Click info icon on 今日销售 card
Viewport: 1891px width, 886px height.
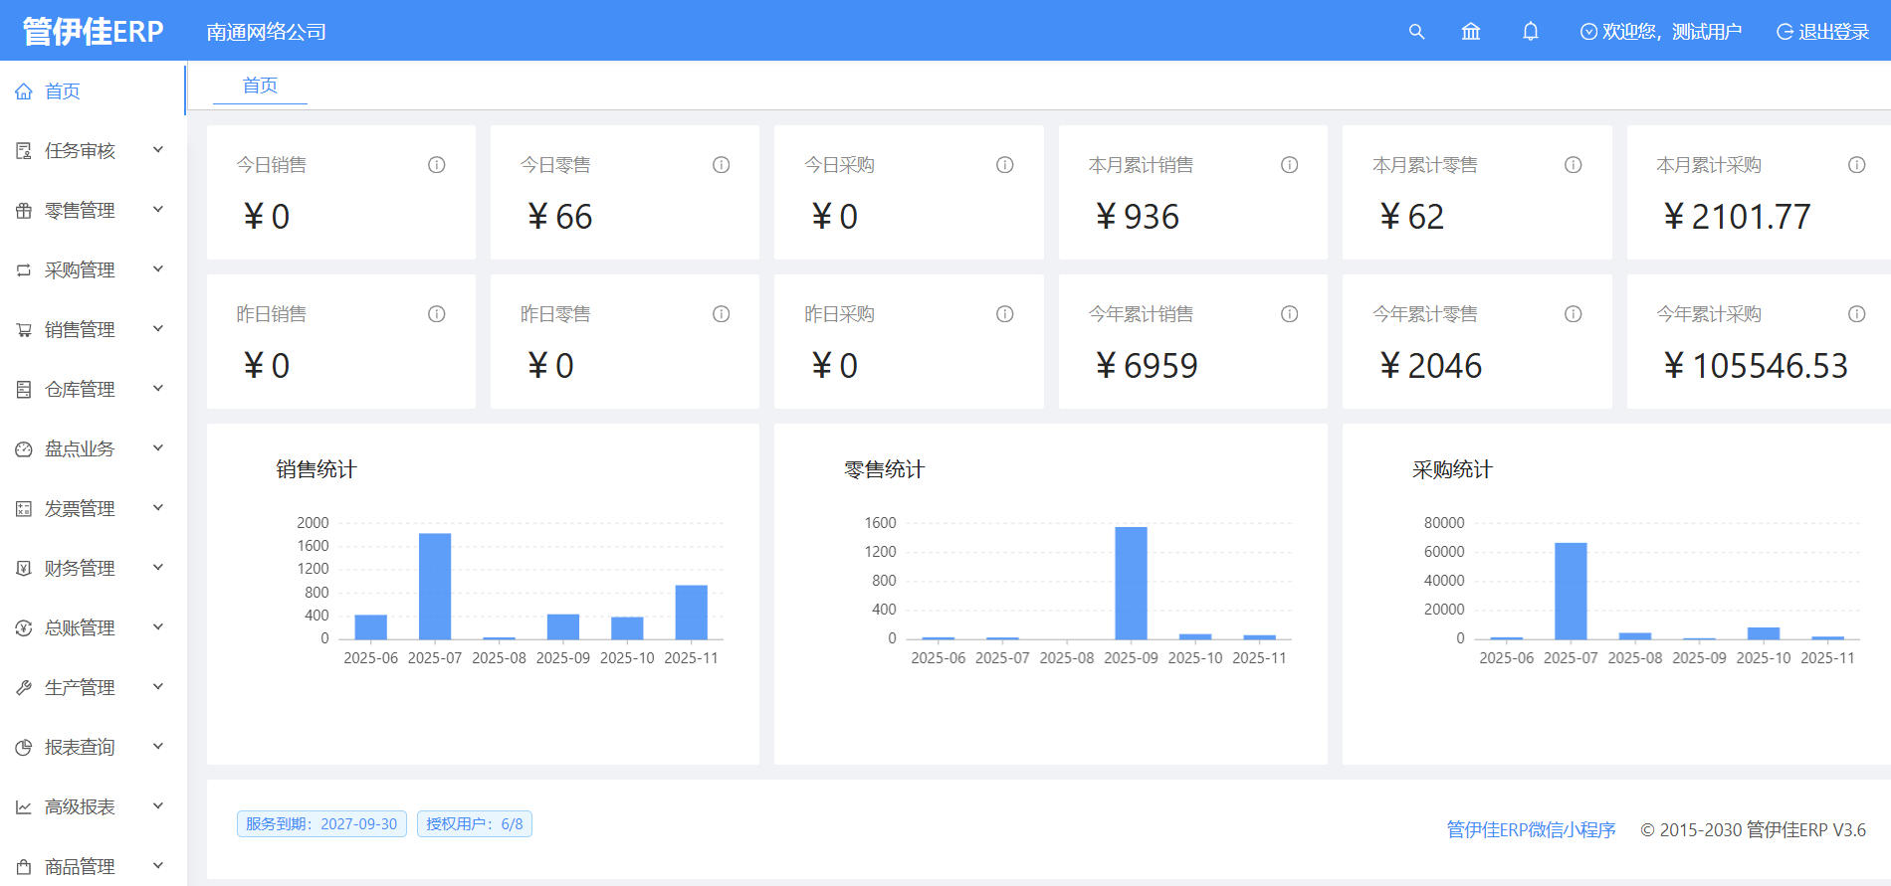click(x=436, y=165)
